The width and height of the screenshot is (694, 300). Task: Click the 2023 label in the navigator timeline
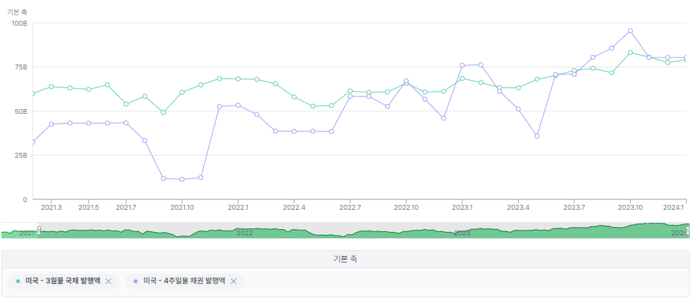point(462,233)
